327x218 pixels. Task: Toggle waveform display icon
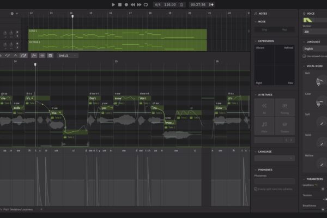tap(42, 56)
